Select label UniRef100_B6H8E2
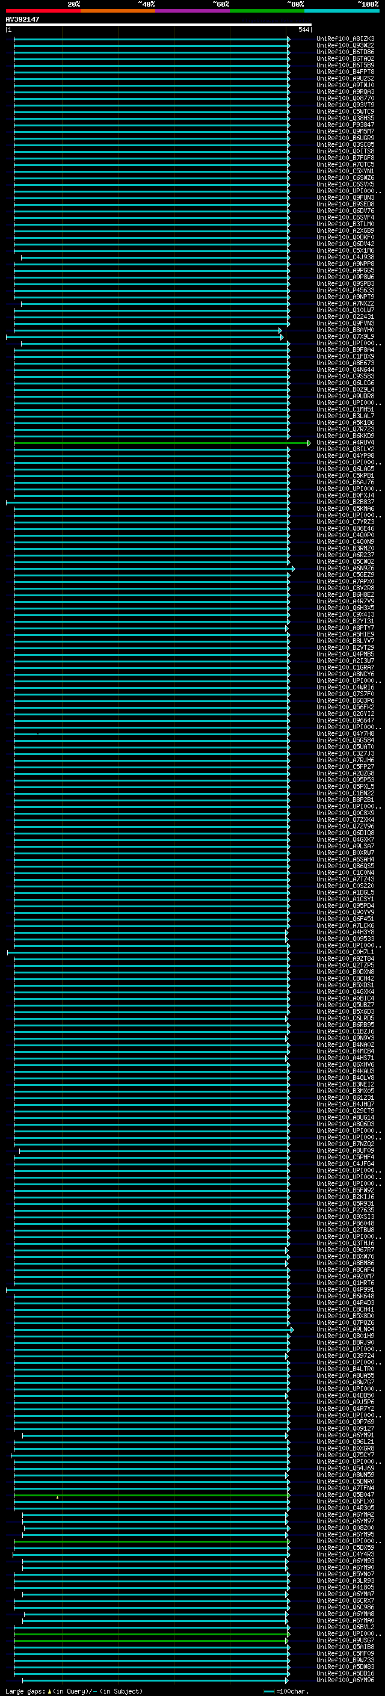The height and width of the screenshot is (1696, 385). click(345, 594)
